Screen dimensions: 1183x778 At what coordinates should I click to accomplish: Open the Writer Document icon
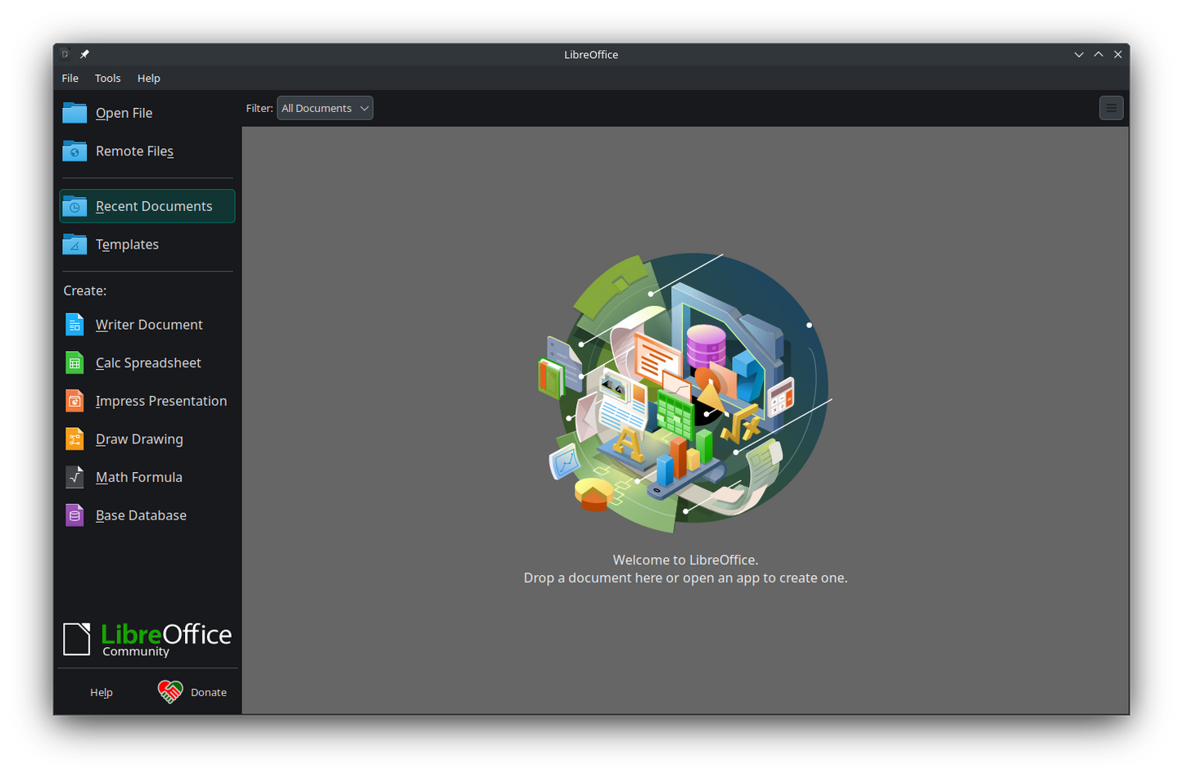pyautogui.click(x=74, y=324)
